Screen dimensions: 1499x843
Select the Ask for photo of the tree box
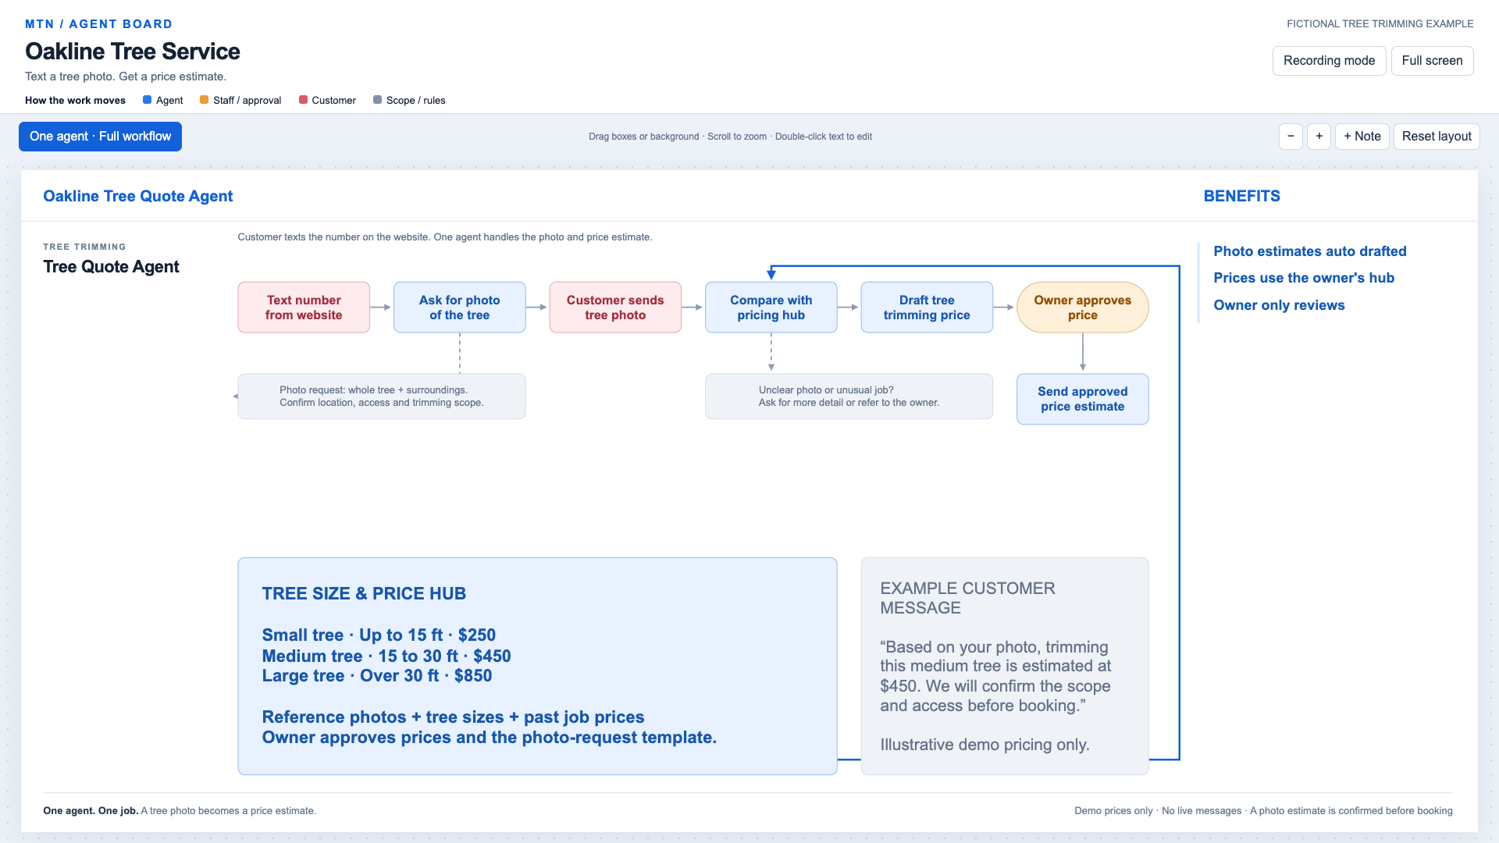pos(459,308)
